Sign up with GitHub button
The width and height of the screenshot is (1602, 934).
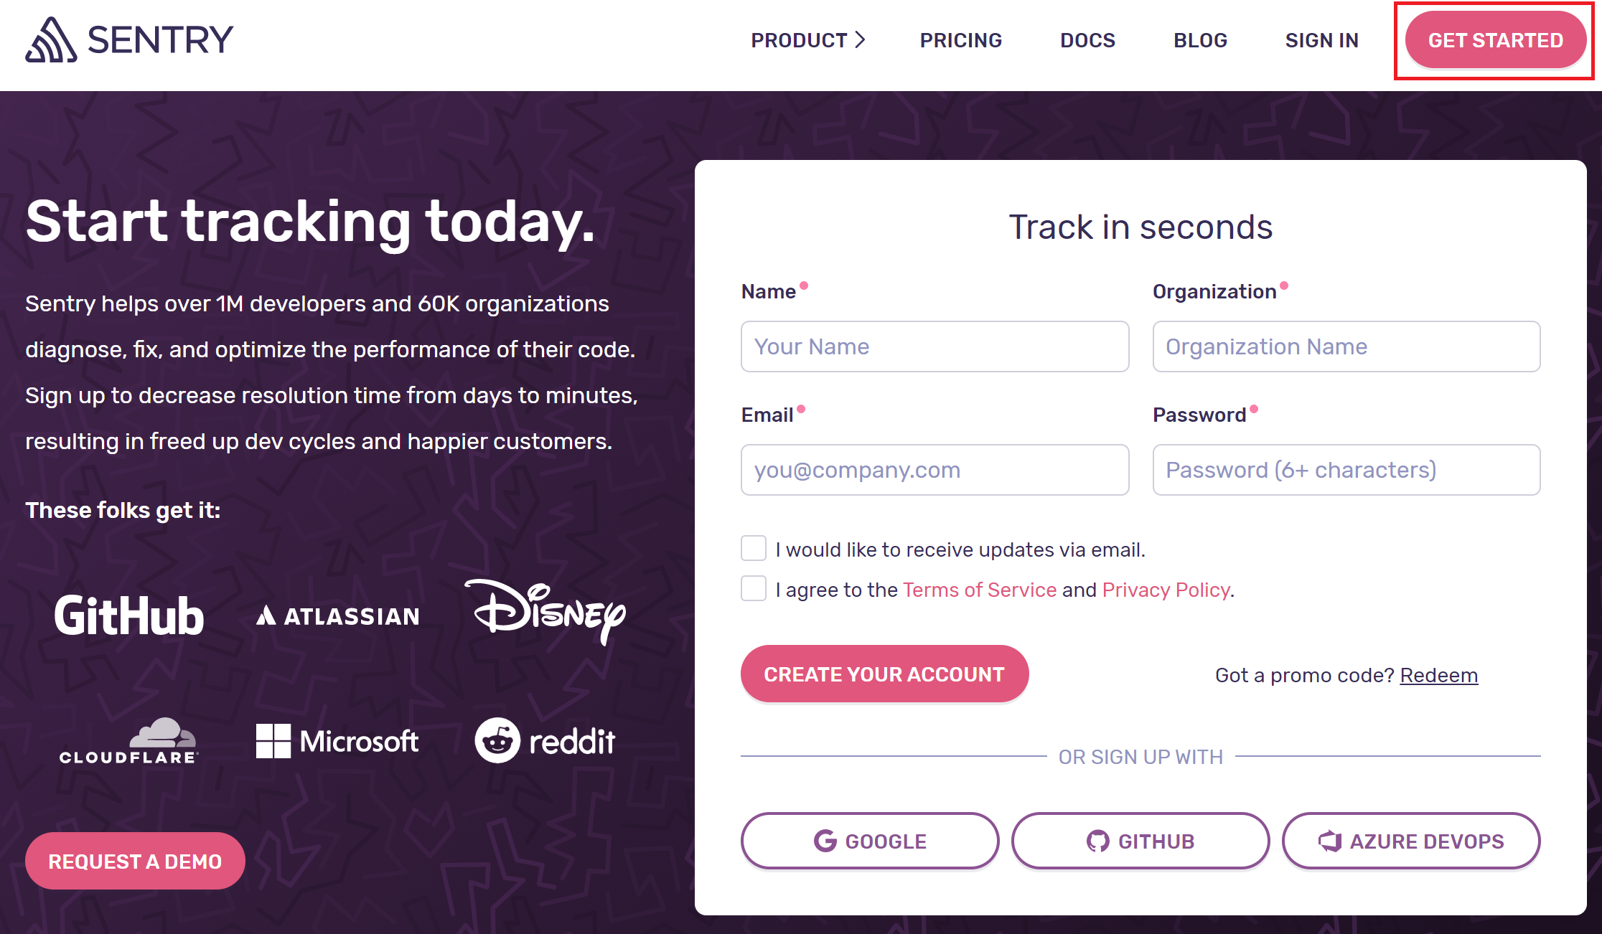coord(1140,841)
